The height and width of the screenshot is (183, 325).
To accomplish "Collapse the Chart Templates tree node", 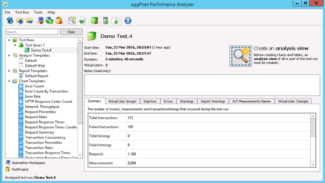I will coord(9,81).
